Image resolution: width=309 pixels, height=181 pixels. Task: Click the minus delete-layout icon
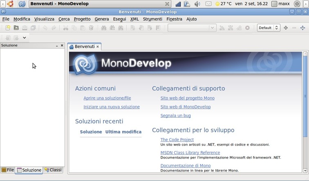click(294, 28)
